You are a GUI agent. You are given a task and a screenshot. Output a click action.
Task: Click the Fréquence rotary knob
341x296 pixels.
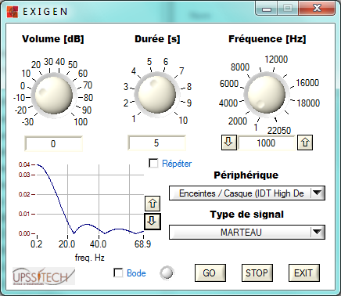[266, 94]
